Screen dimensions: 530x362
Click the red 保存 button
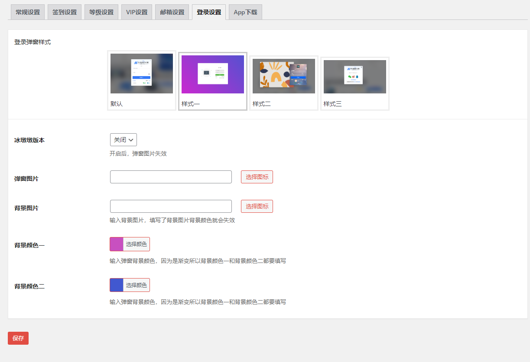[18, 338]
